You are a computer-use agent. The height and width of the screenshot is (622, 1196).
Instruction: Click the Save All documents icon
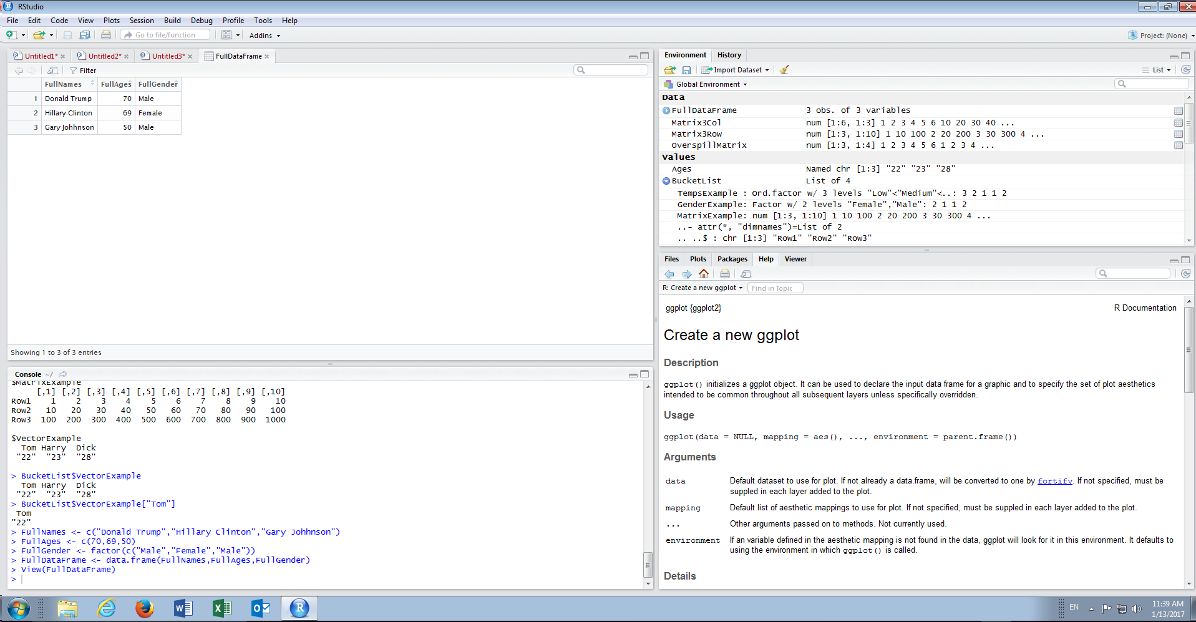pos(85,35)
